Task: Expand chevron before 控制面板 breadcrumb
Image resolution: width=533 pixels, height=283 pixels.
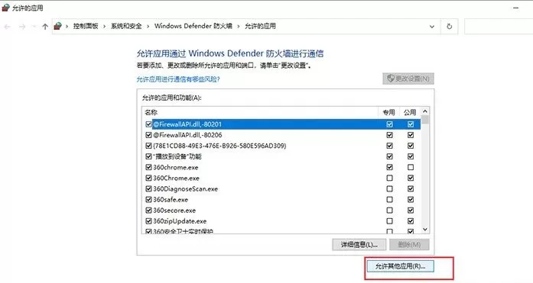Action: [x=67, y=26]
